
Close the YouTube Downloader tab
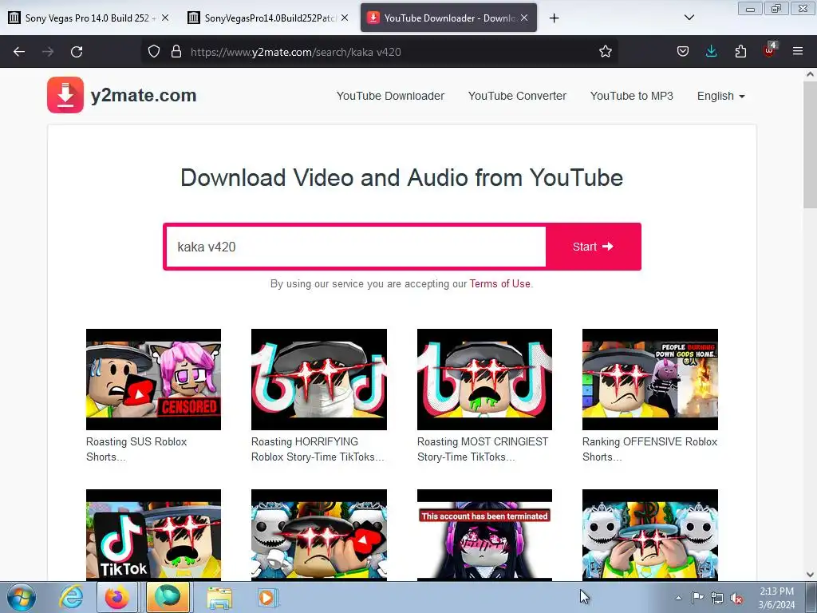(x=524, y=18)
